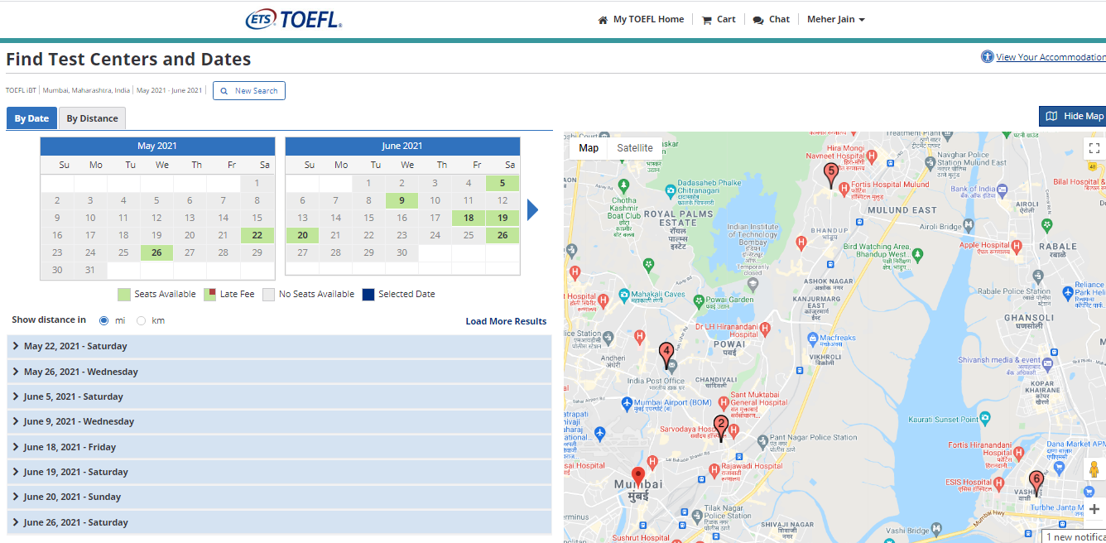The width and height of the screenshot is (1106, 543).
Task: Select June 26 on calendar
Action: tap(503, 235)
